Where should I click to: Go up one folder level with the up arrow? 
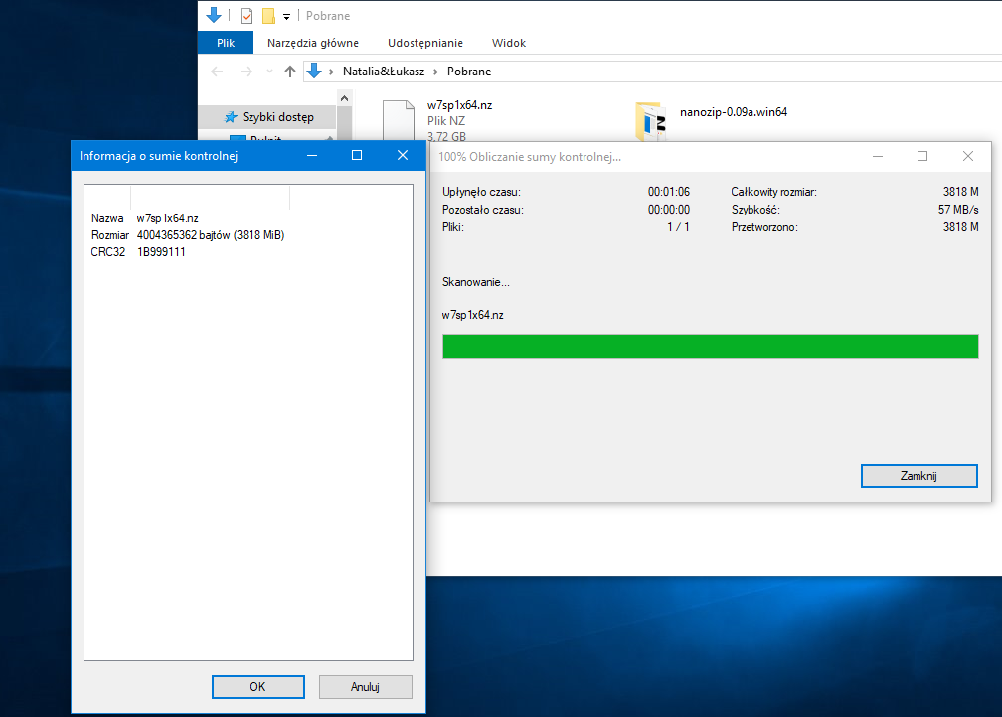coord(288,71)
